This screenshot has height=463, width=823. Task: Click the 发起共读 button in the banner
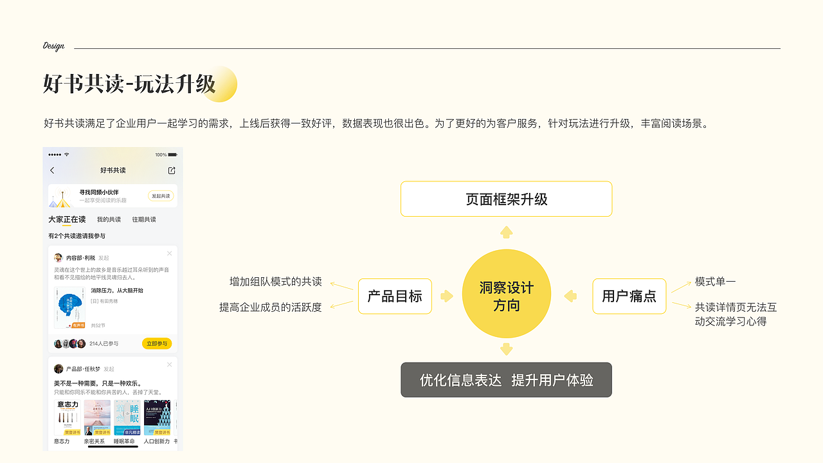(161, 195)
